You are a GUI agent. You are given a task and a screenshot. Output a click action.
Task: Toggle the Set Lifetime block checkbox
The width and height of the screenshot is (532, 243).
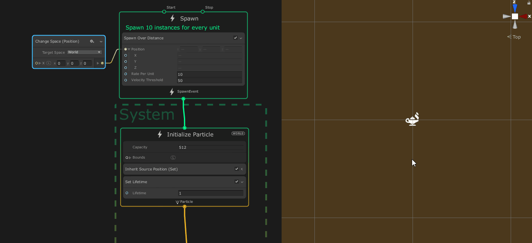236,182
